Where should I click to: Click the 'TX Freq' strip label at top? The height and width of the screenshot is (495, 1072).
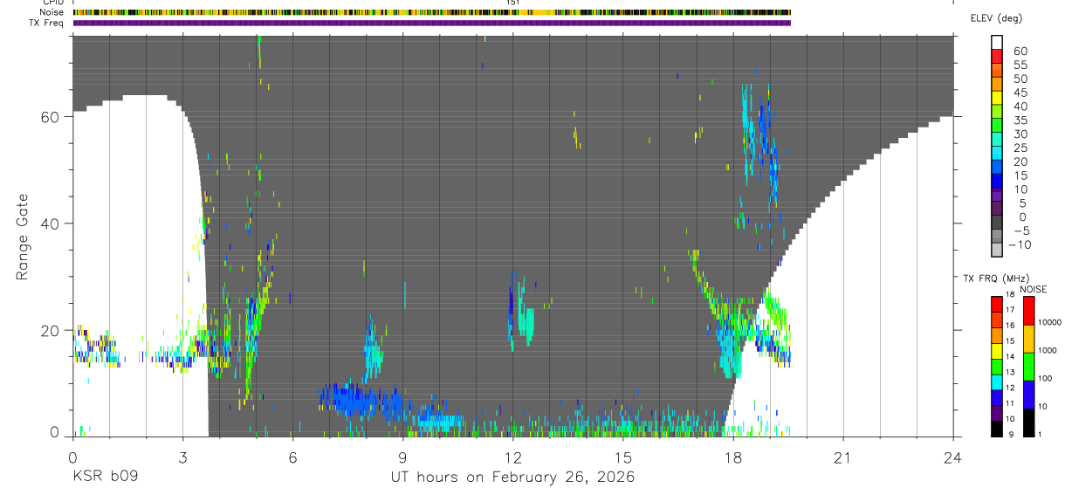coord(47,23)
